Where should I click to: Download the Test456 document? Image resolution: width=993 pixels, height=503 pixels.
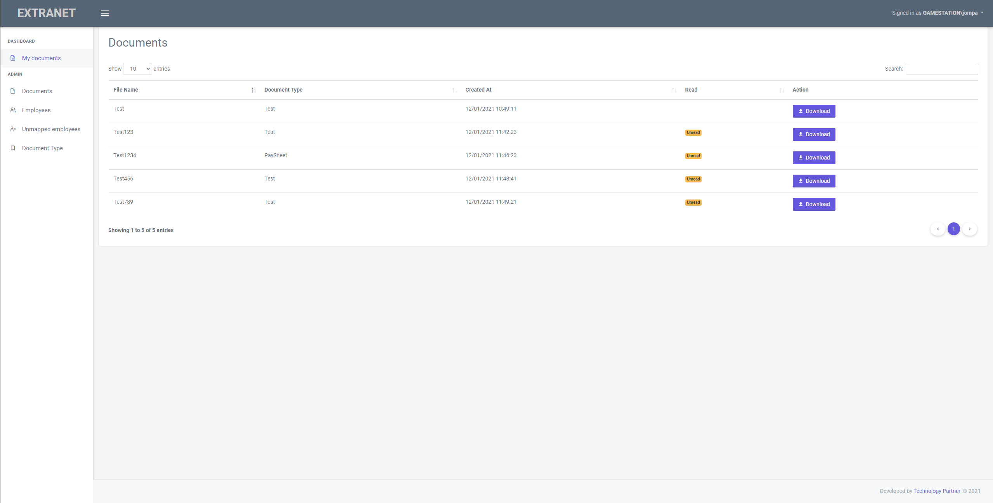(813, 180)
